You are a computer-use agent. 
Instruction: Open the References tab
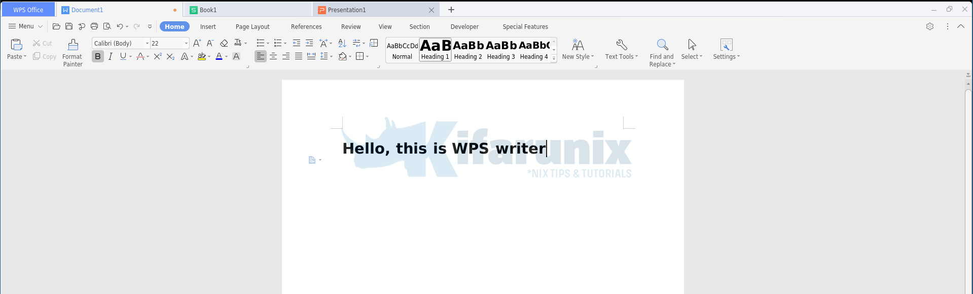(306, 27)
